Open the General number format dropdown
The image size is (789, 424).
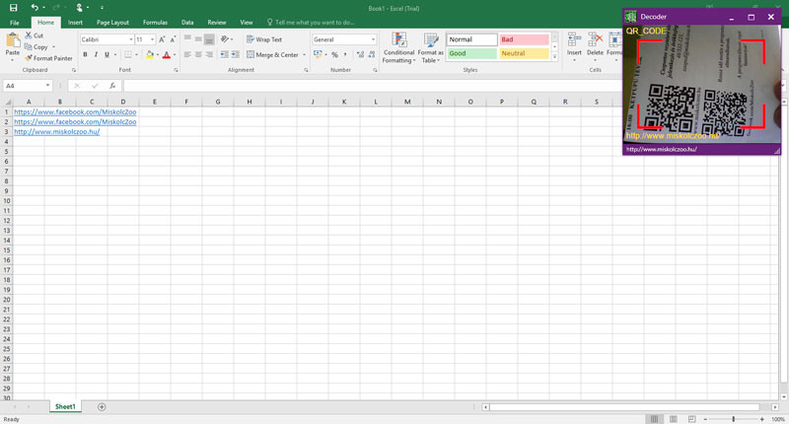[373, 39]
